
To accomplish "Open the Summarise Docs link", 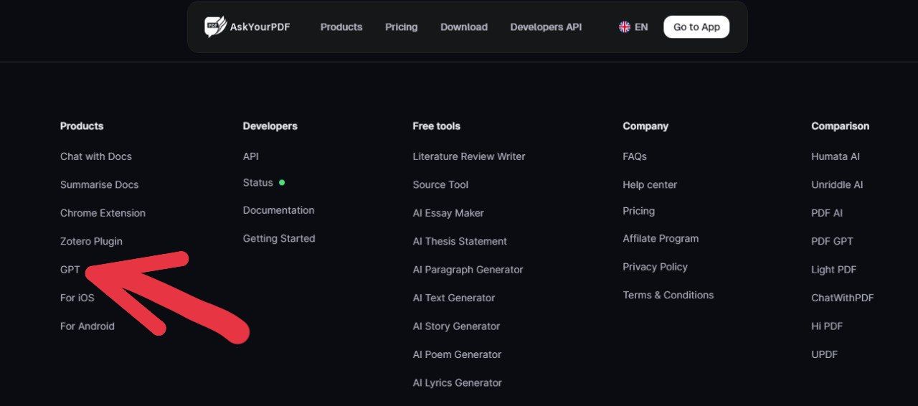I will tap(100, 184).
